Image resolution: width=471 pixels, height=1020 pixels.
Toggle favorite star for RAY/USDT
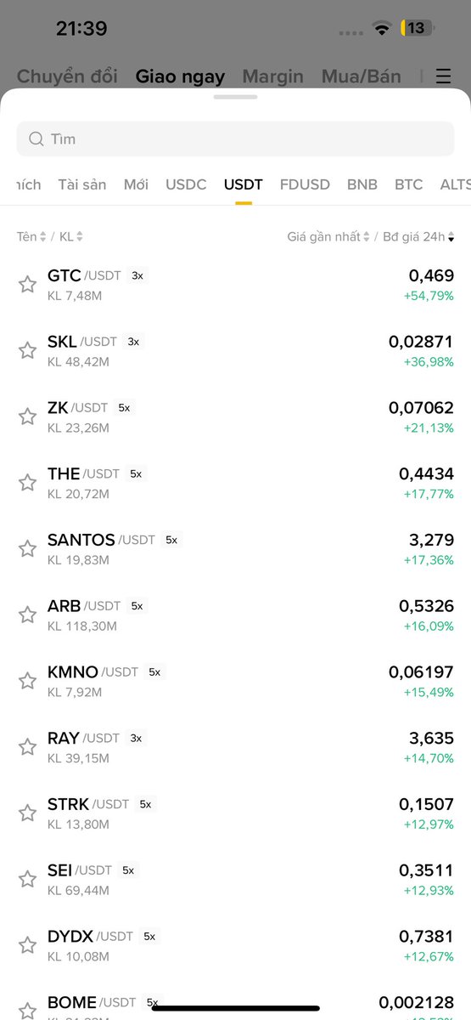(28, 747)
